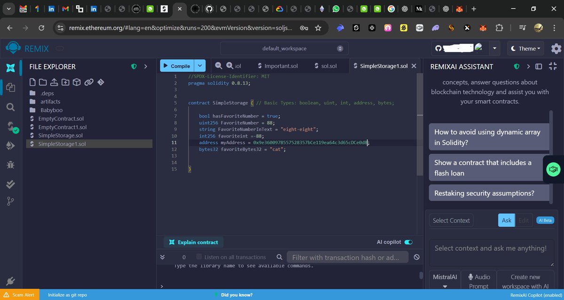Switch assistant mode to Edit

524,220
